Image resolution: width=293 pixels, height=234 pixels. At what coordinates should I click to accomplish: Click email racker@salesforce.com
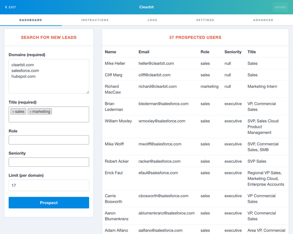coord(160,161)
